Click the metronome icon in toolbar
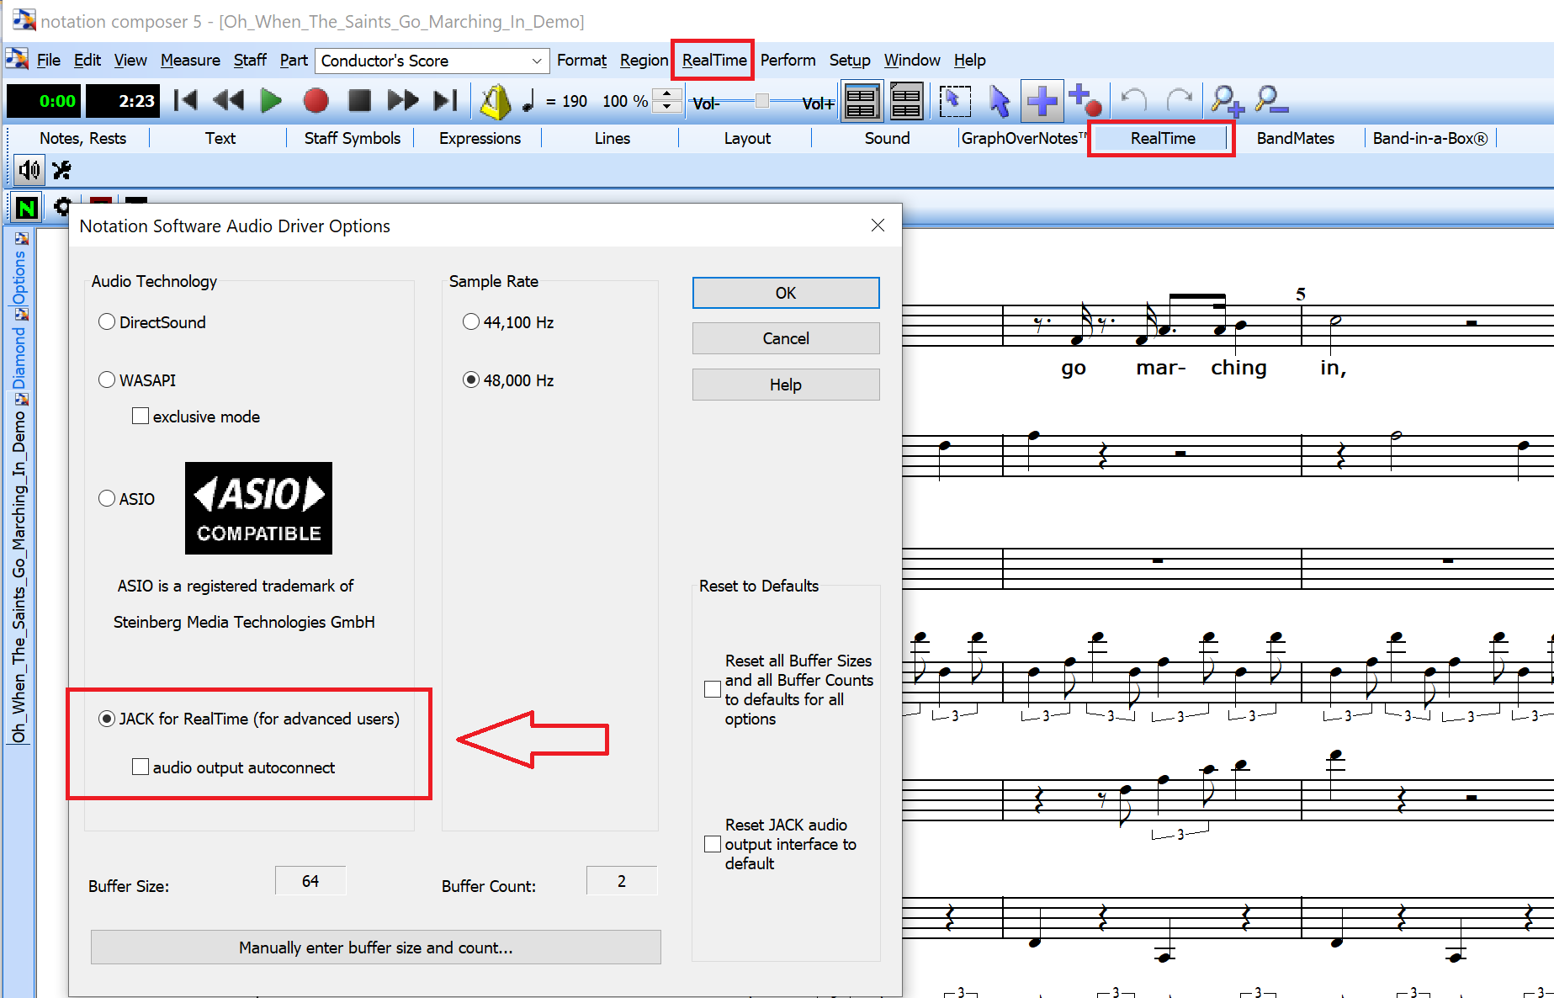Image resolution: width=1554 pixels, height=998 pixels. [495, 102]
